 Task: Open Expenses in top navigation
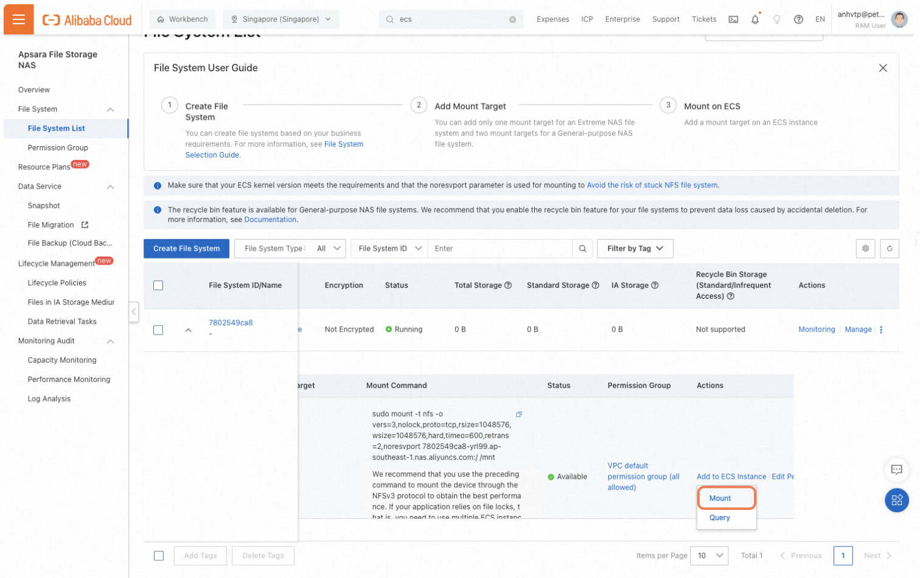tap(552, 19)
